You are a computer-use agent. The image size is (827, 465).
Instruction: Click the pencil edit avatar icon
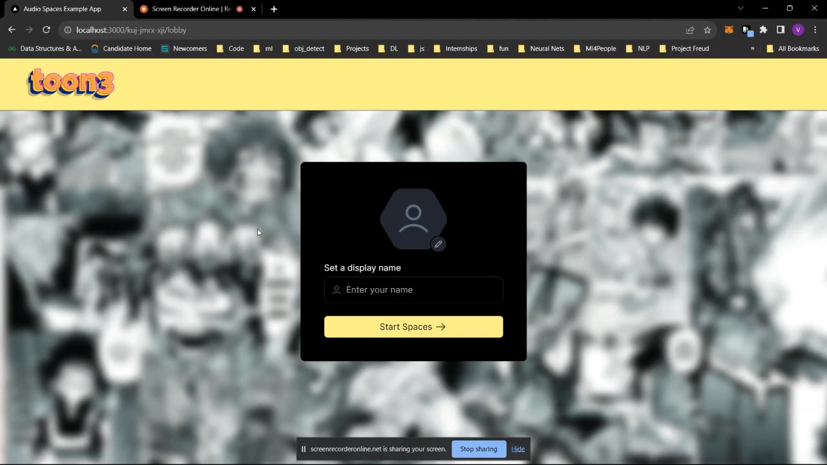[438, 244]
